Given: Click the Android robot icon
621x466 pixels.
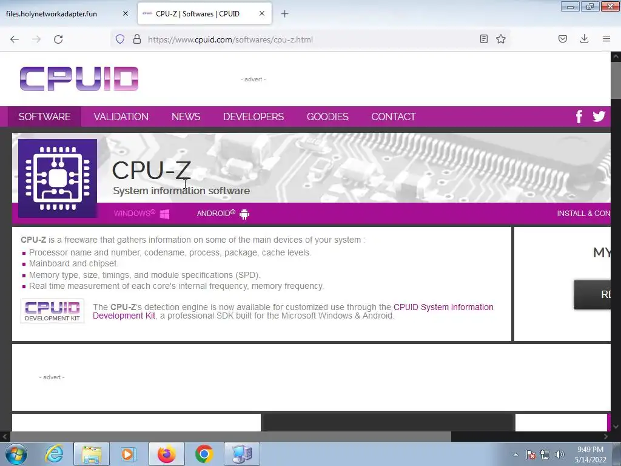Looking at the screenshot, I should coord(244,214).
